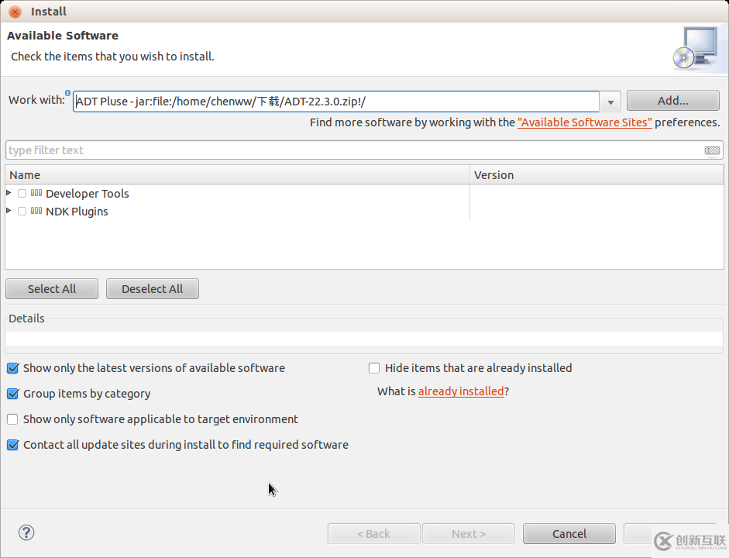Click the Developer Tools category icon
The image size is (729, 558).
36,193
